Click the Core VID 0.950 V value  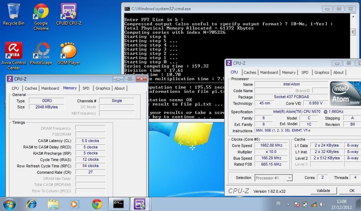316,103
